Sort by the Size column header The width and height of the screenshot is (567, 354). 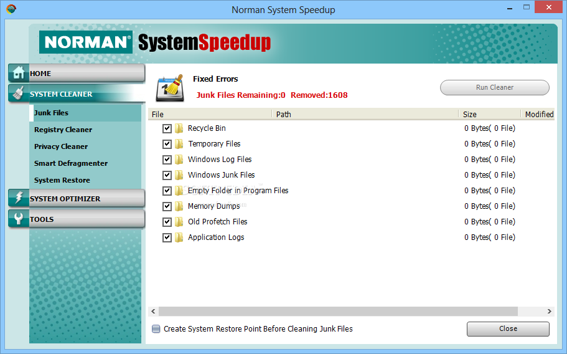(490, 115)
